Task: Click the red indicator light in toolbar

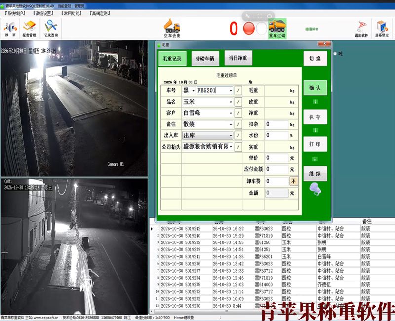Action: 249,28
